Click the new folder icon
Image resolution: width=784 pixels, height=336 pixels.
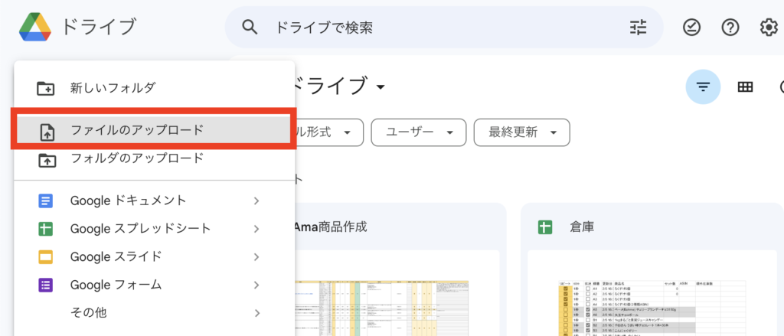(47, 89)
